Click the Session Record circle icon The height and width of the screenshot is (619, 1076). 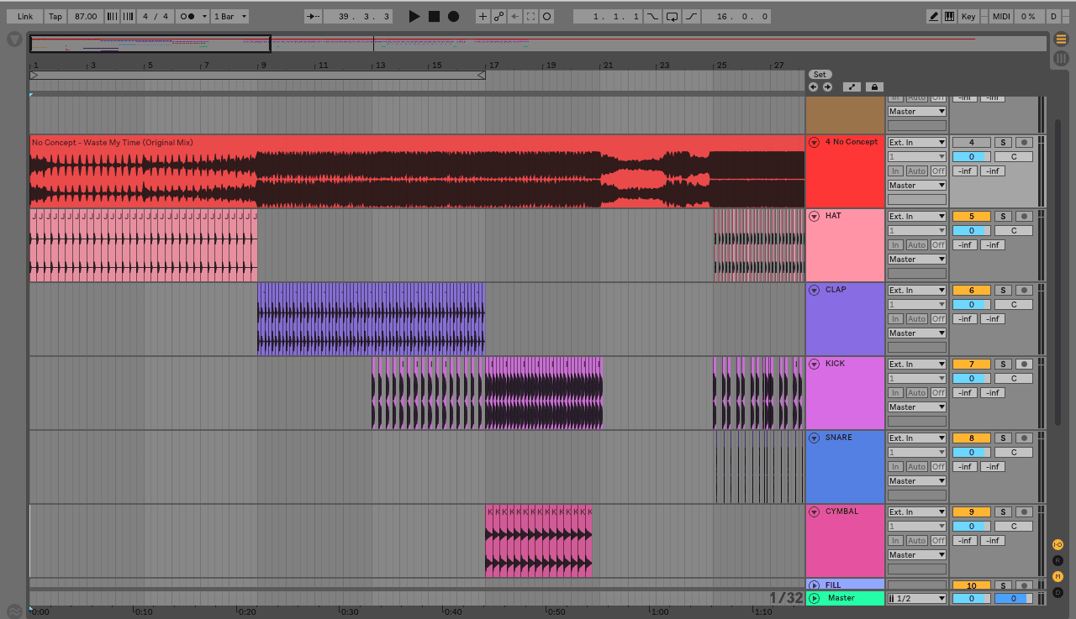[x=546, y=16]
